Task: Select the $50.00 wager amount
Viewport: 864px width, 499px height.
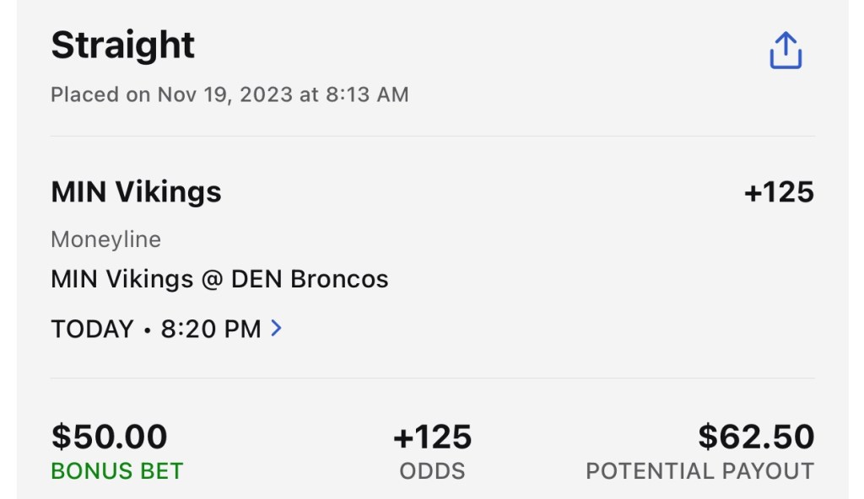Action: 109,437
